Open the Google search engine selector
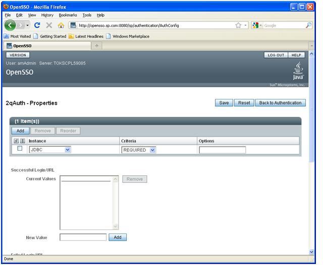This screenshot has width=323, height=265. [257, 25]
